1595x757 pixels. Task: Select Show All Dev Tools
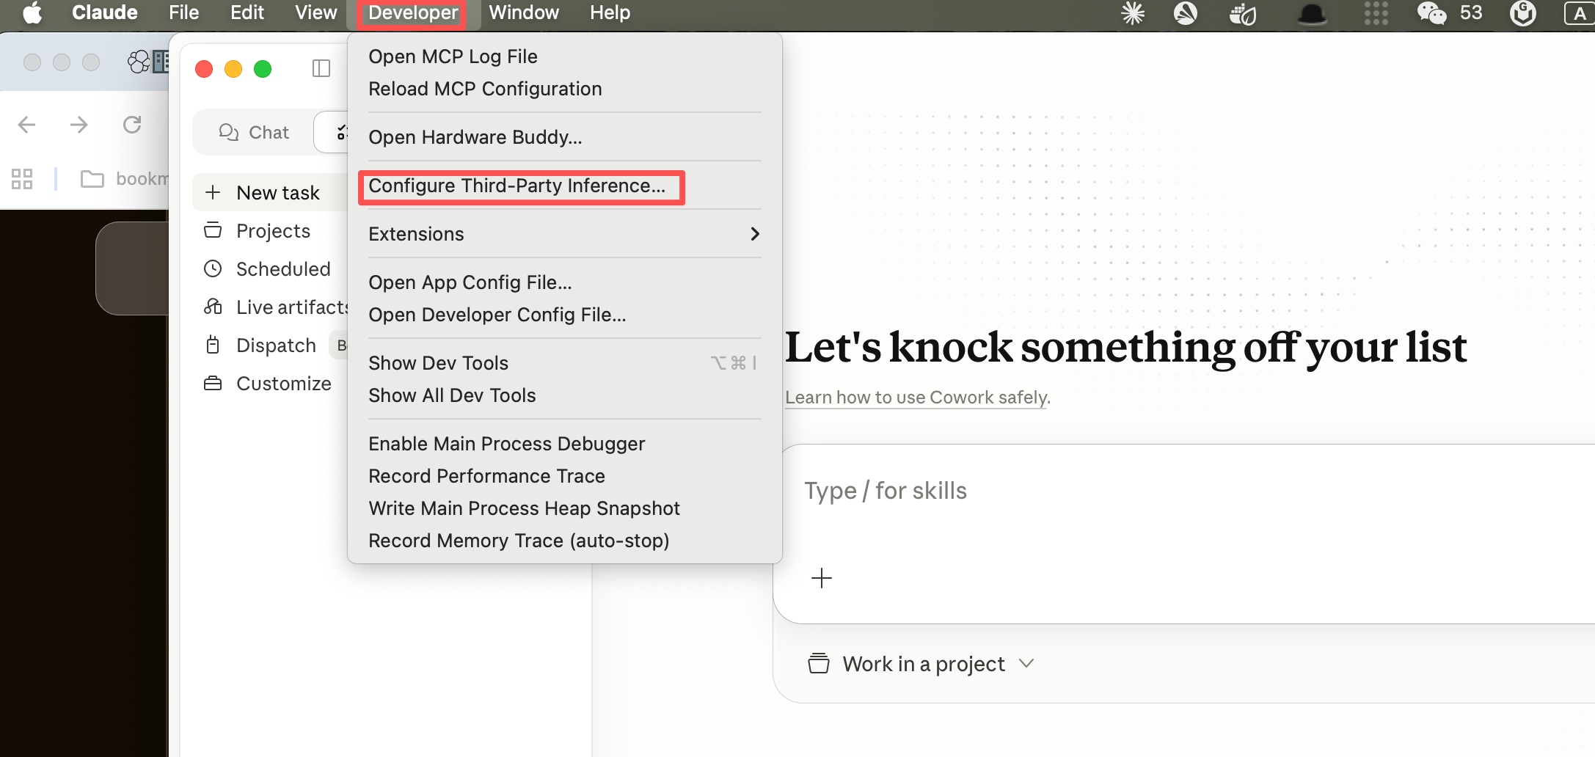point(565,395)
